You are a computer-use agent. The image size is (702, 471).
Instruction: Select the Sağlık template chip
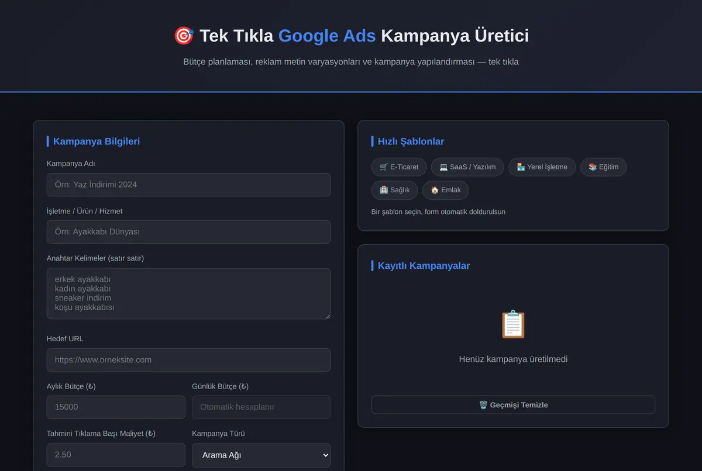click(x=394, y=191)
